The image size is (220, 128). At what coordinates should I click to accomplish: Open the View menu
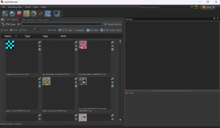[x=36, y=7]
